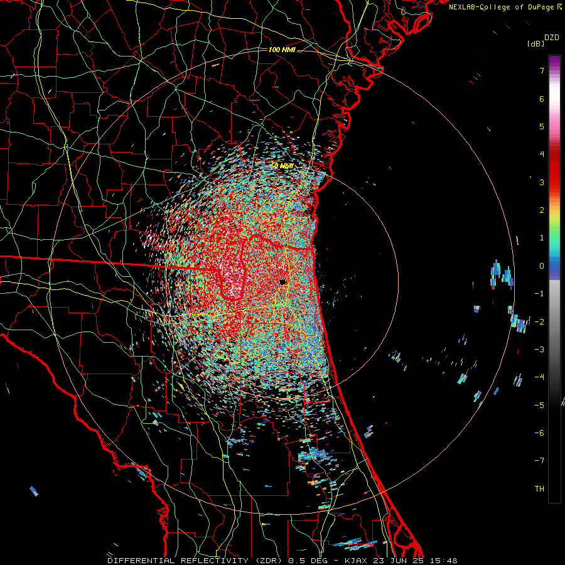The height and width of the screenshot is (565, 565).
Task: Click the 50 NMI range ring label
Action: [x=282, y=166]
